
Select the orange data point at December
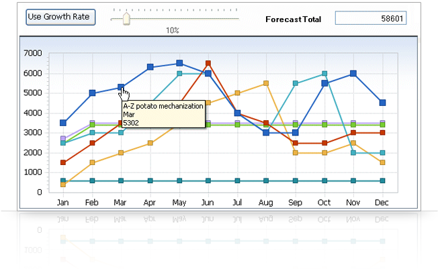[x=382, y=162]
